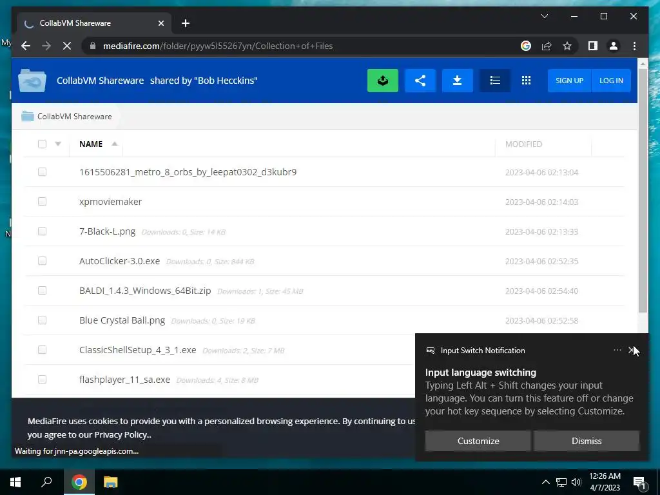Click Chrome in the taskbar

(79, 482)
